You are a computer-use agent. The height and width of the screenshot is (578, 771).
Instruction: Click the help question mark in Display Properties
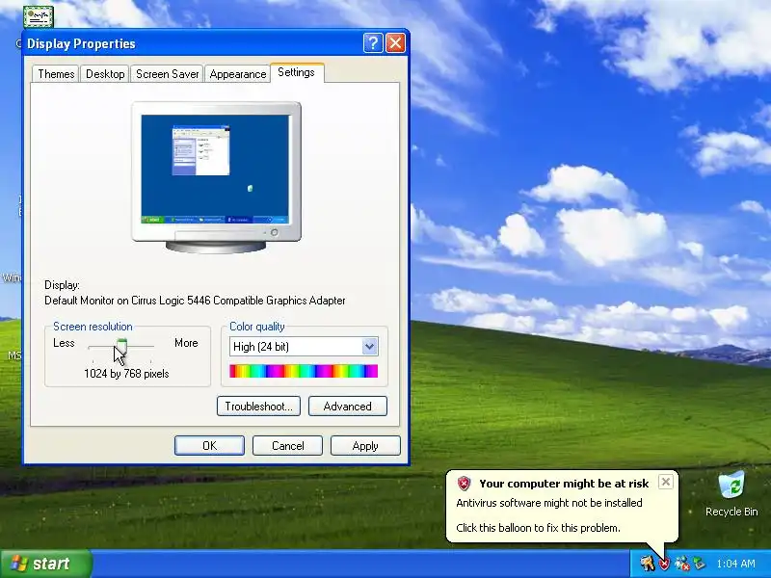point(373,43)
